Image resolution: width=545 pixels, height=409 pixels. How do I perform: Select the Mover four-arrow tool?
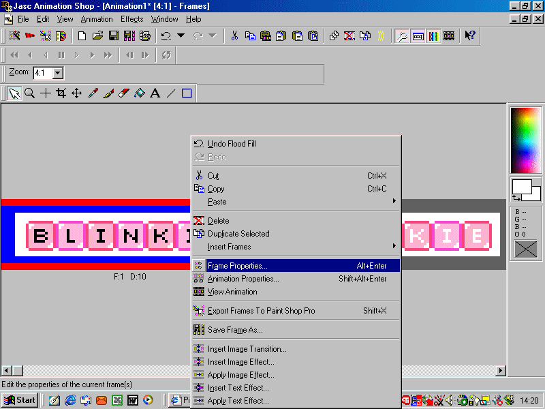[x=76, y=93]
